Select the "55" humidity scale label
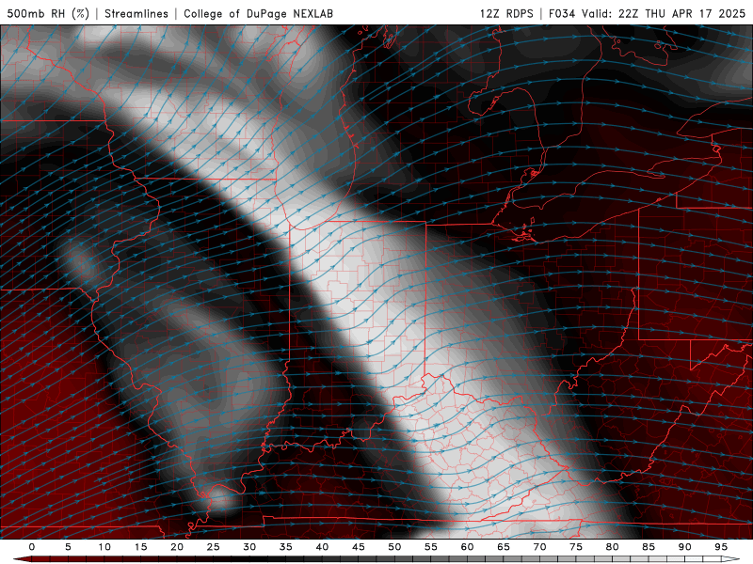 click(x=431, y=547)
